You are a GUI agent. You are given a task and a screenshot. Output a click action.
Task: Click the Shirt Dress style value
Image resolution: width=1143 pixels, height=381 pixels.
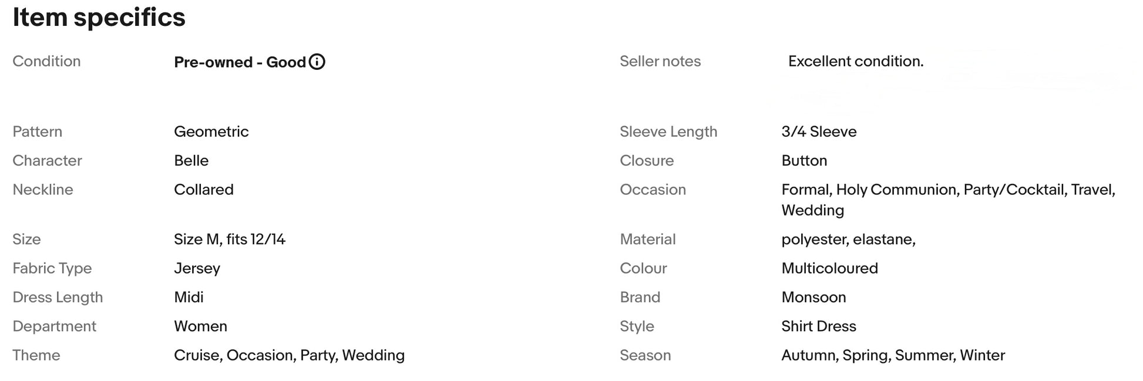point(819,326)
